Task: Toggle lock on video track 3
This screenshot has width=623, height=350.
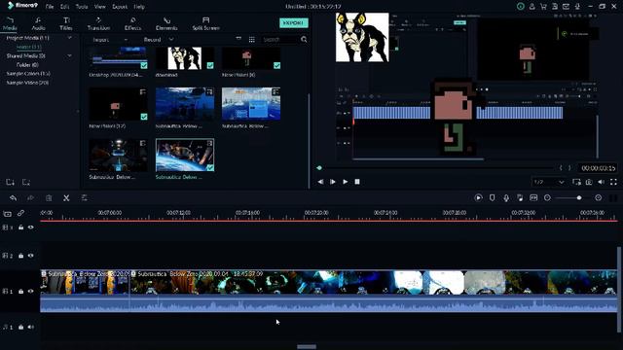Action: (20, 227)
